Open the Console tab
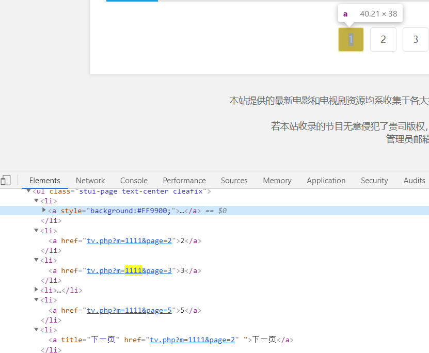Viewport: 429px width, 353px height. pos(134,181)
